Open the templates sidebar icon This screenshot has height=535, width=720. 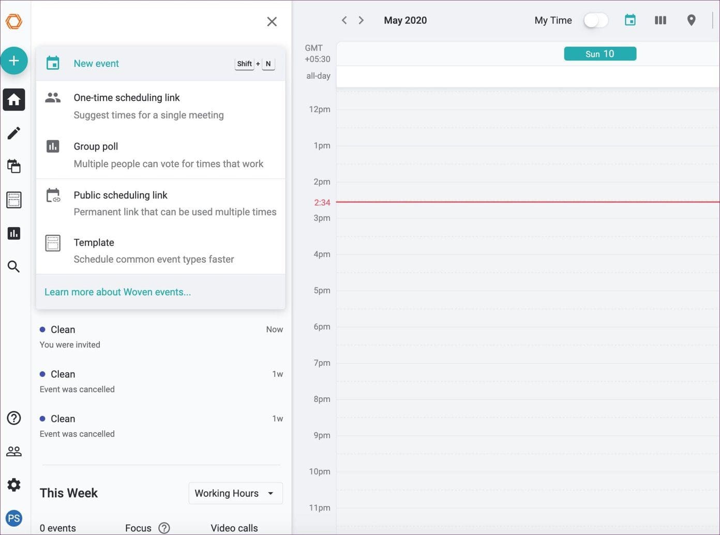[x=14, y=200]
